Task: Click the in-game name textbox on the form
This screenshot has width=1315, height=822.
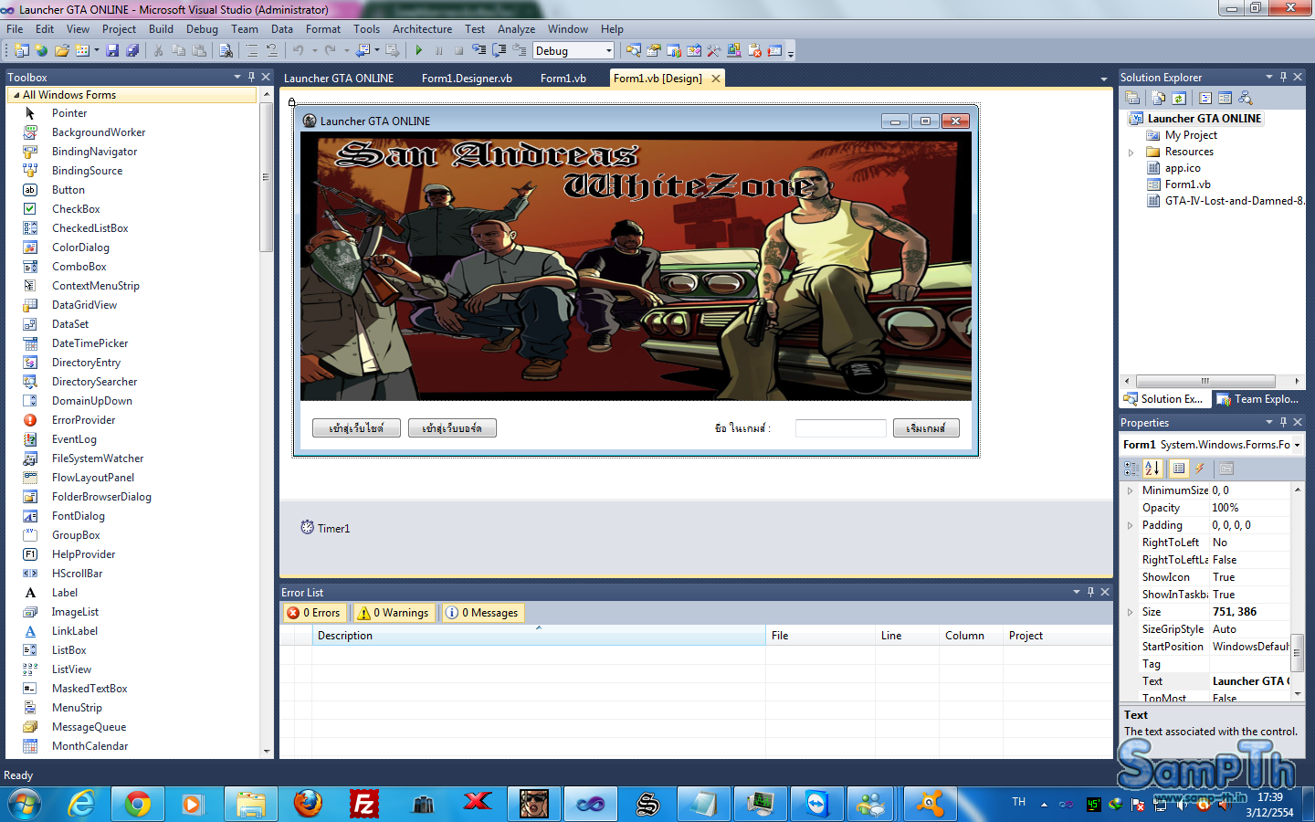Action: tap(840, 428)
